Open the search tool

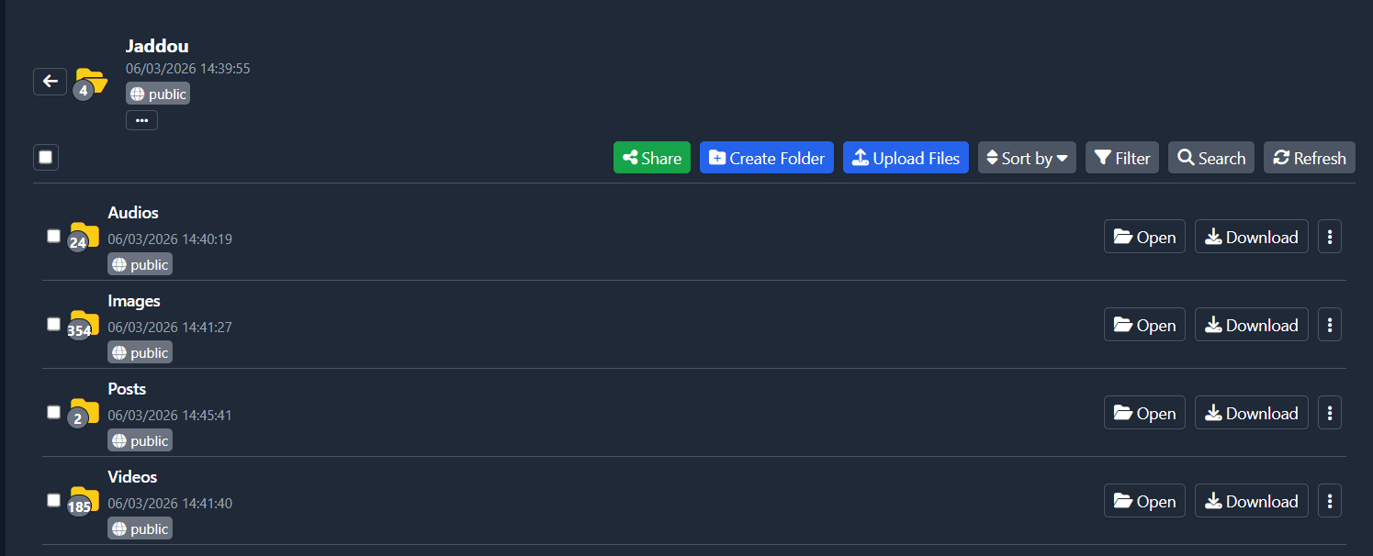pos(1211,158)
